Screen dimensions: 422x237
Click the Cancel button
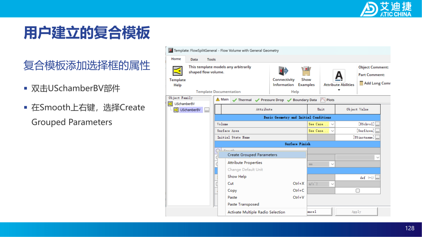(319, 212)
